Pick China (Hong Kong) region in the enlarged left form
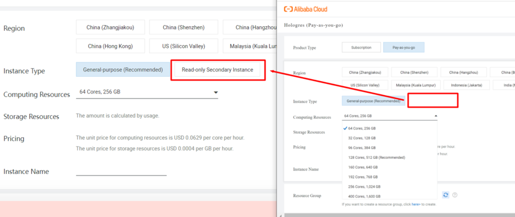Screen dimensions: 515x217 [110, 46]
